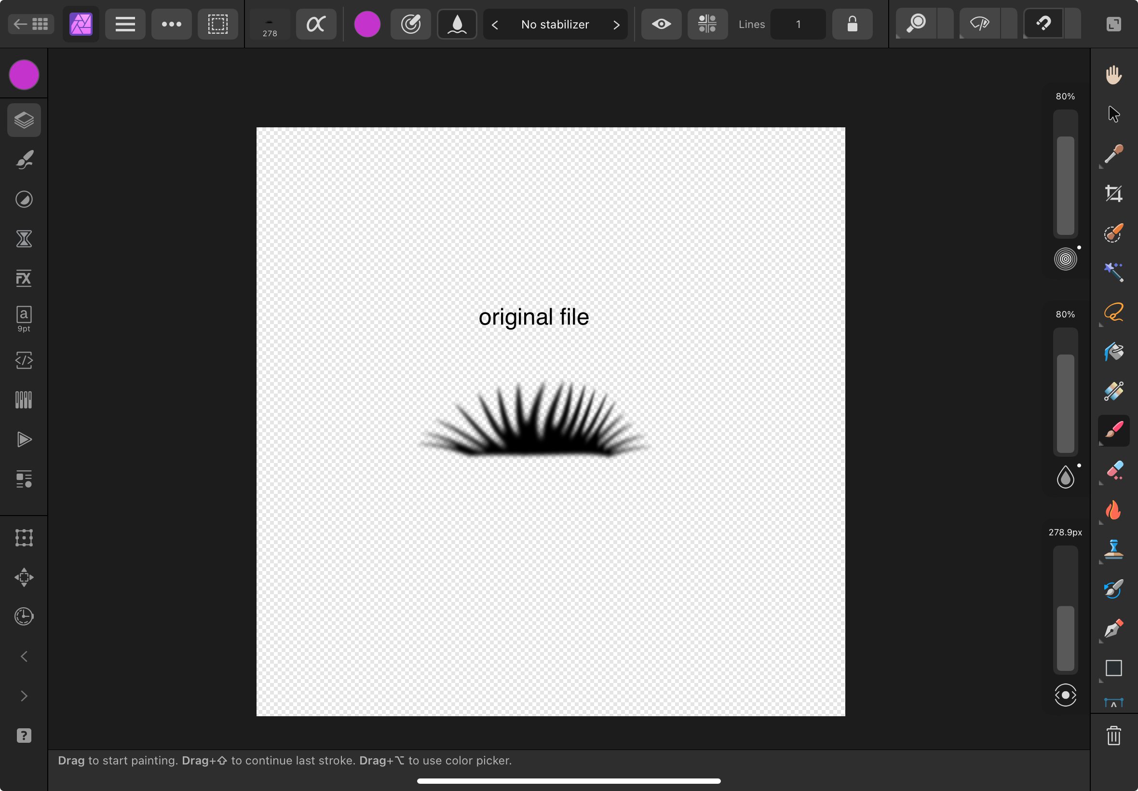This screenshot has width=1138, height=791.
Task: Tap the brush preview showing 278
Action: click(x=270, y=24)
